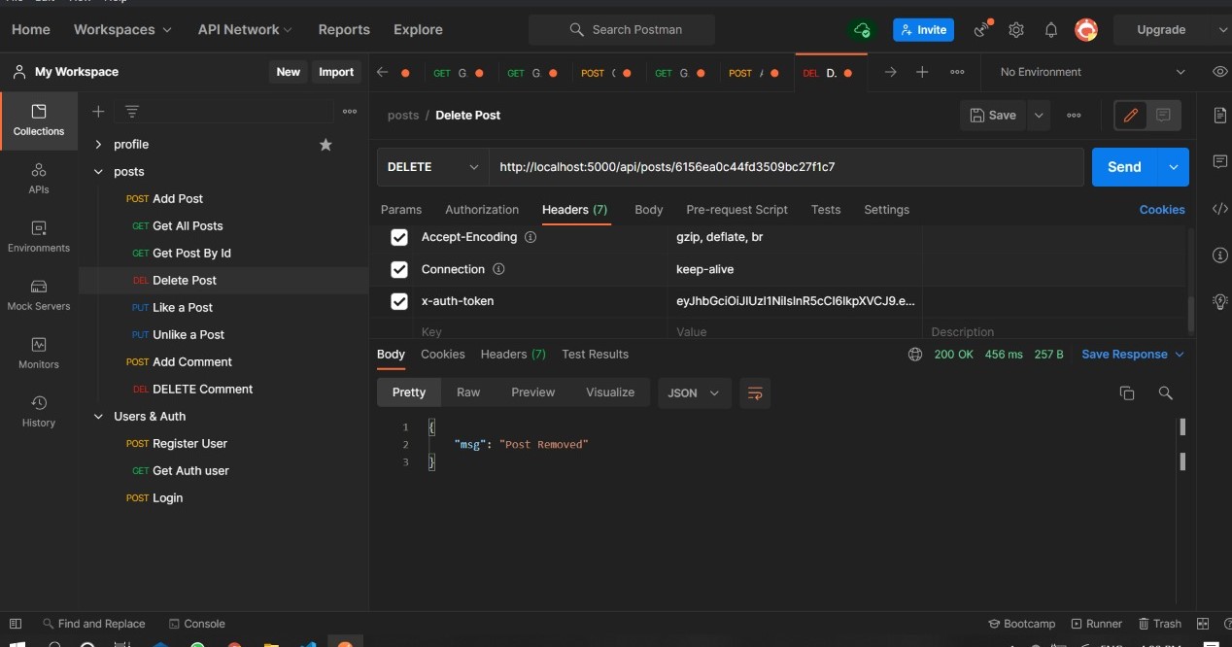Switch to edit mode pencil icon
This screenshot has width=1232, height=647.
1131,115
